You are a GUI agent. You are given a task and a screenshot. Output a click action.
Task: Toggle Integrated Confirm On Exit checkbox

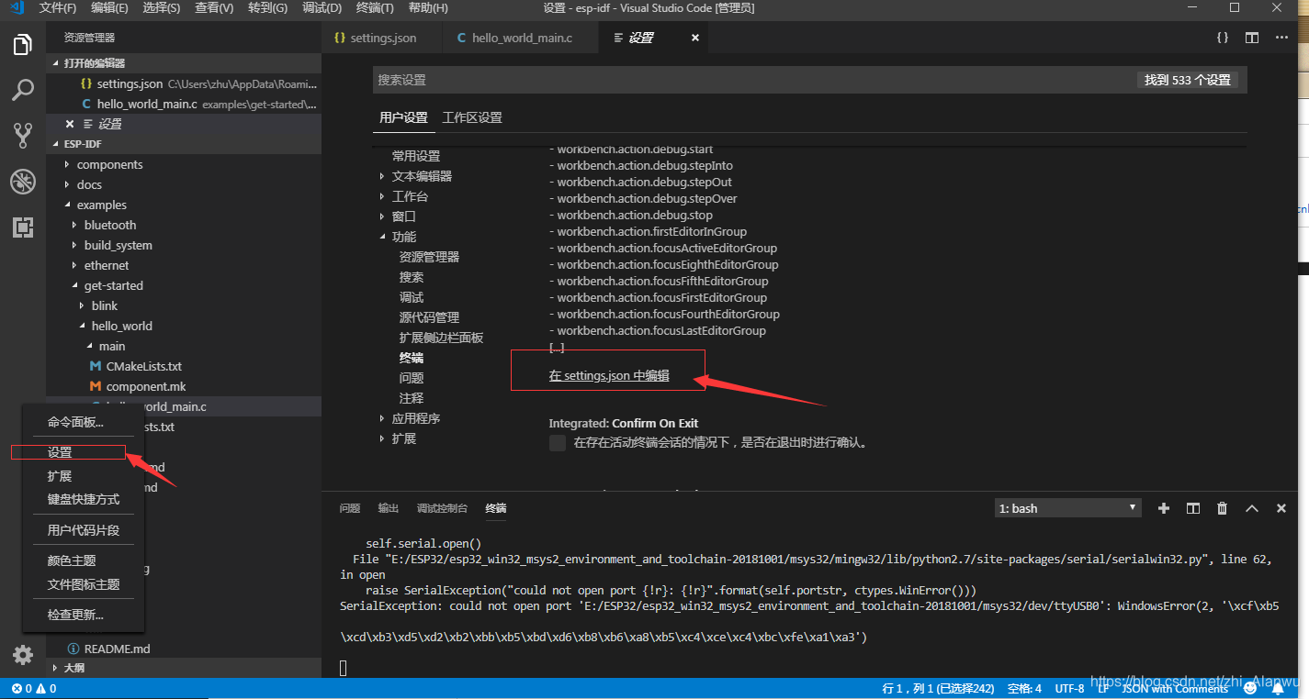point(558,443)
